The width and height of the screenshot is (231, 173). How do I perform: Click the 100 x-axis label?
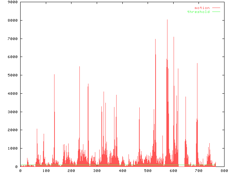pos(45,170)
